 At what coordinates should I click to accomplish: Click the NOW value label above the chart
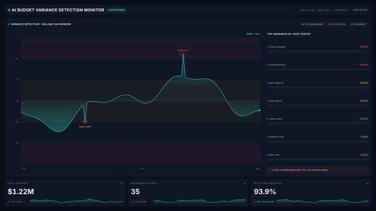(x=253, y=34)
